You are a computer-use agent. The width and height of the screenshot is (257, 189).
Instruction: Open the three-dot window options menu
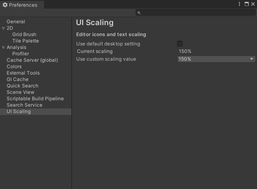coord(240,4)
